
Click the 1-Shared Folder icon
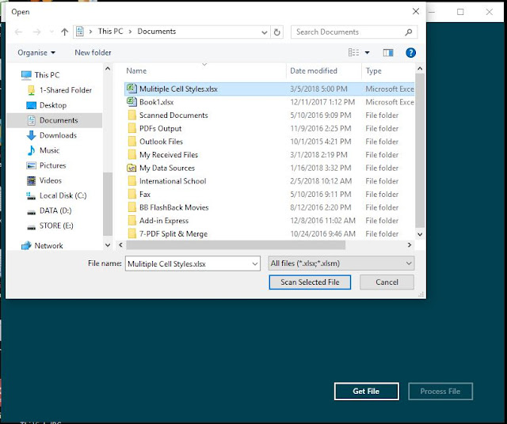31,90
